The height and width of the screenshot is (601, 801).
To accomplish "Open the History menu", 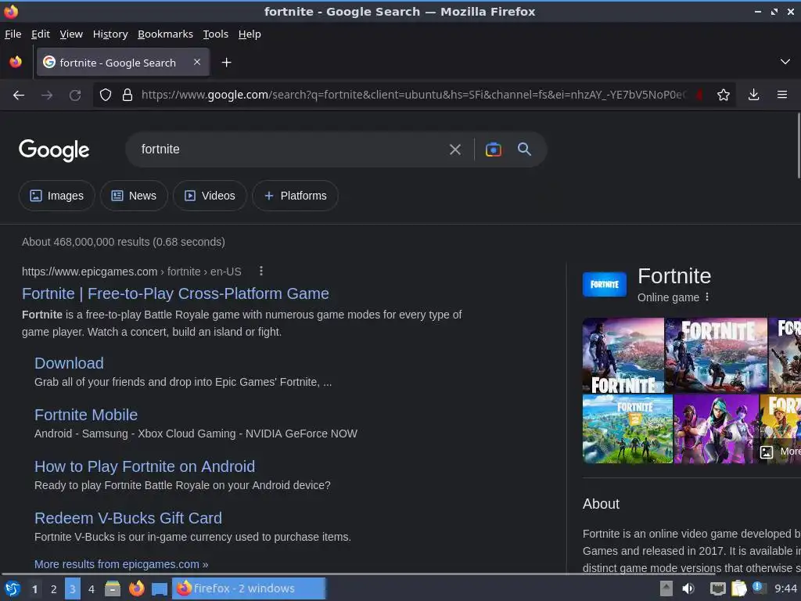I will pyautogui.click(x=110, y=34).
